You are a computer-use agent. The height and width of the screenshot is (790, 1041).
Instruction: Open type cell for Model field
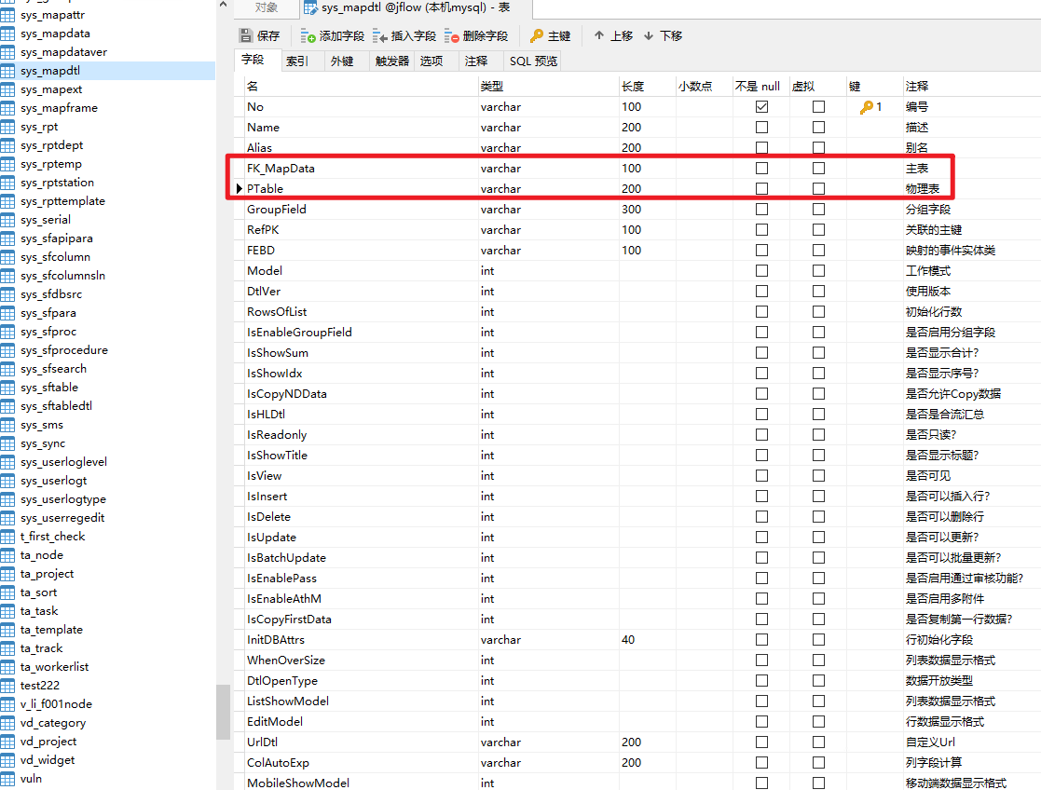(x=548, y=271)
